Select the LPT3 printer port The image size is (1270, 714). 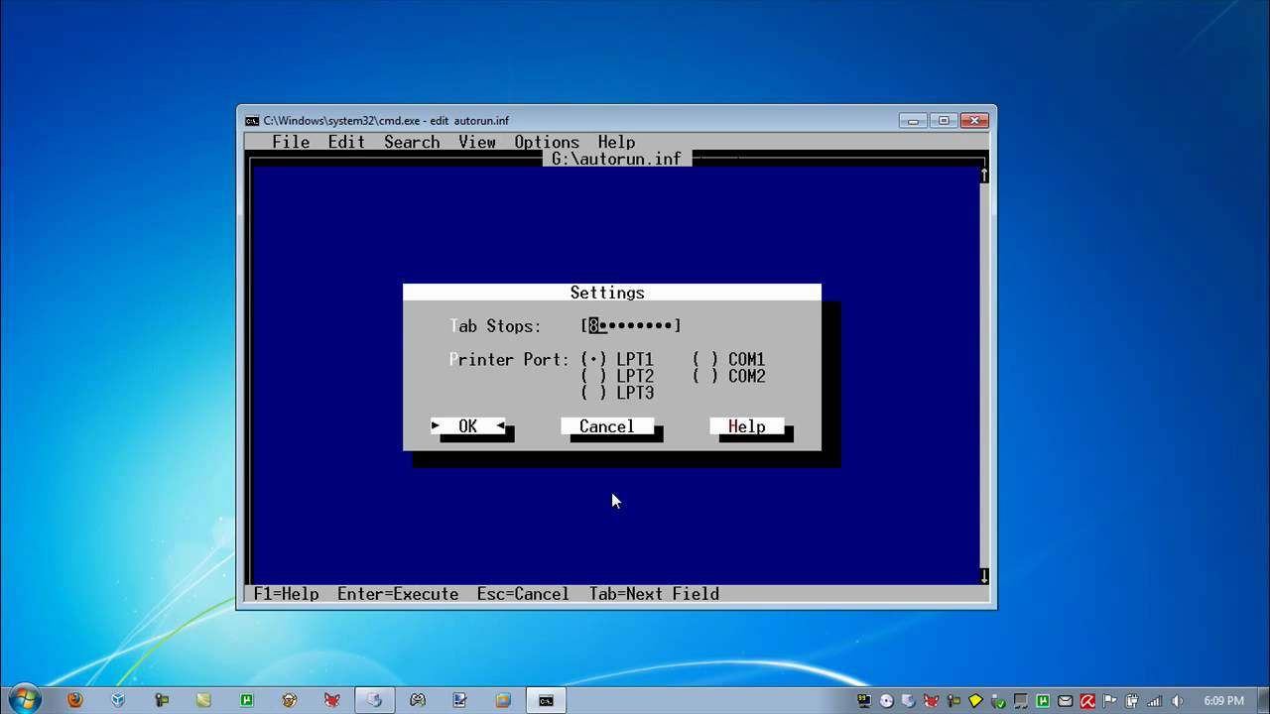[x=617, y=393]
